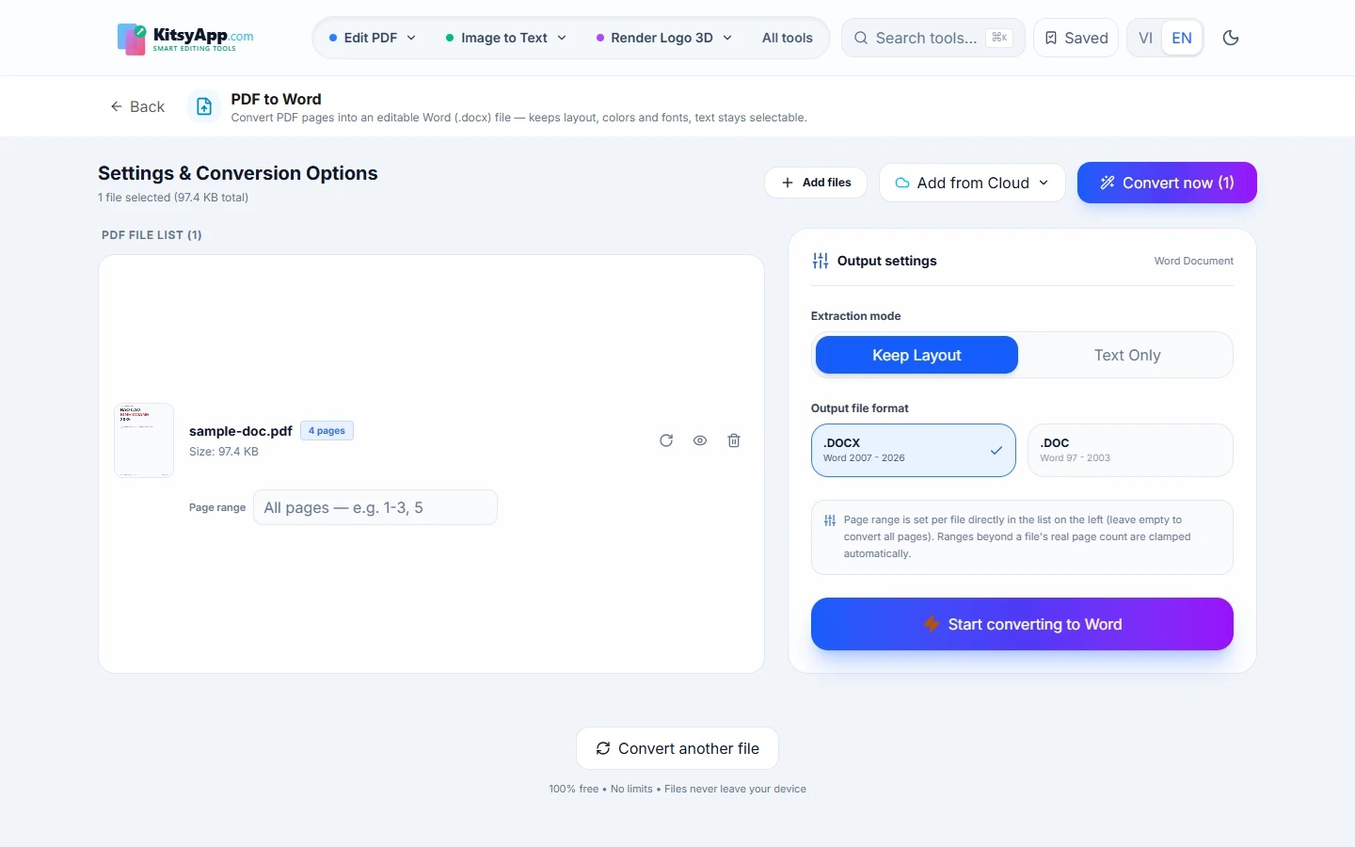
Task: Choose the .DOCX Word 2007 - 2026 format
Action: click(x=914, y=450)
